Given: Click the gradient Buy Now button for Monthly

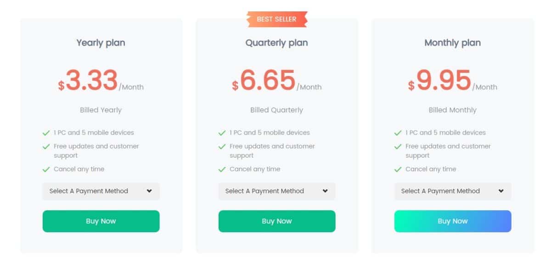Looking at the screenshot, I should pyautogui.click(x=453, y=221).
